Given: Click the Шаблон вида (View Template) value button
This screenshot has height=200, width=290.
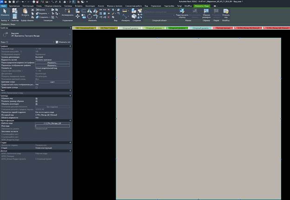Looking at the screenshot, I should click(x=53, y=123).
